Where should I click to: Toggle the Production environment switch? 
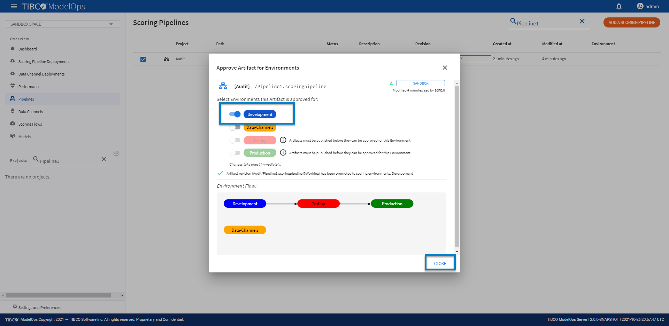pyautogui.click(x=235, y=153)
